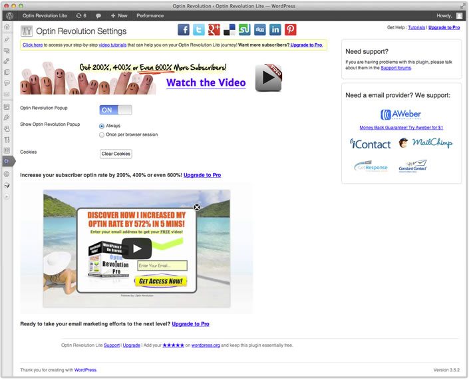
Task: Share on Pinterest icon
Action: [291, 30]
